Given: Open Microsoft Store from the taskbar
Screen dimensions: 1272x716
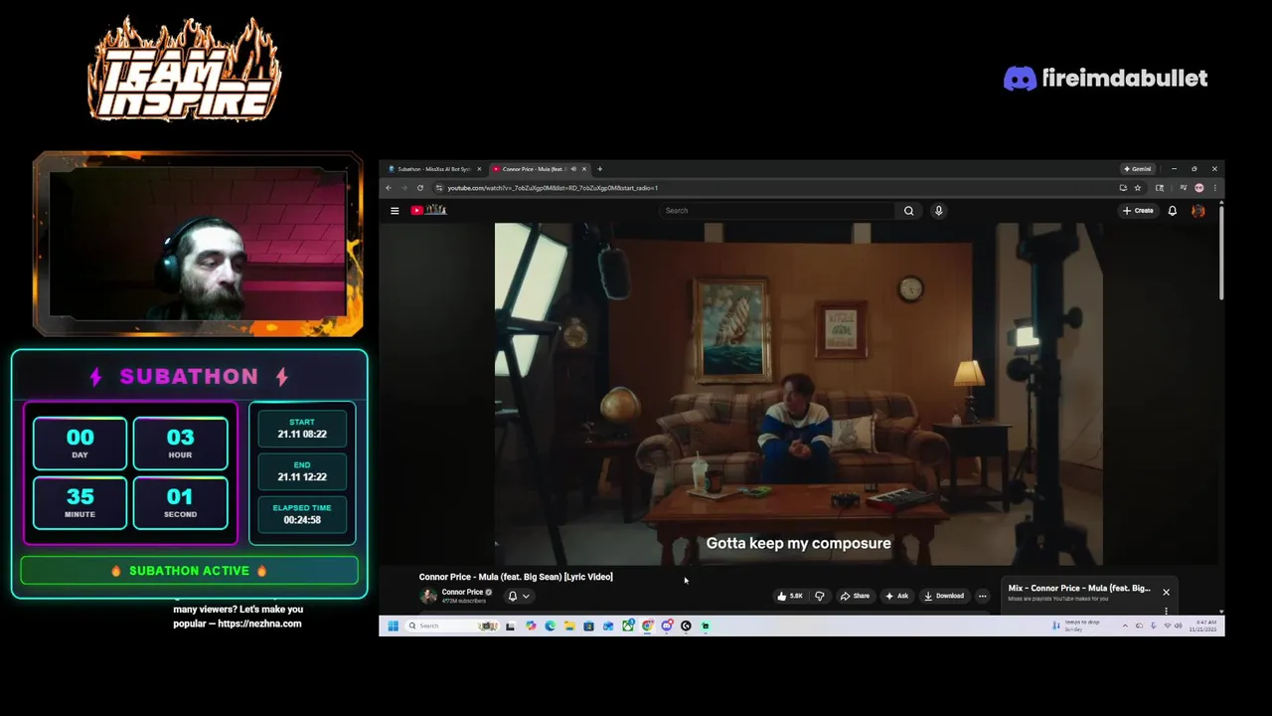Looking at the screenshot, I should pyautogui.click(x=588, y=626).
